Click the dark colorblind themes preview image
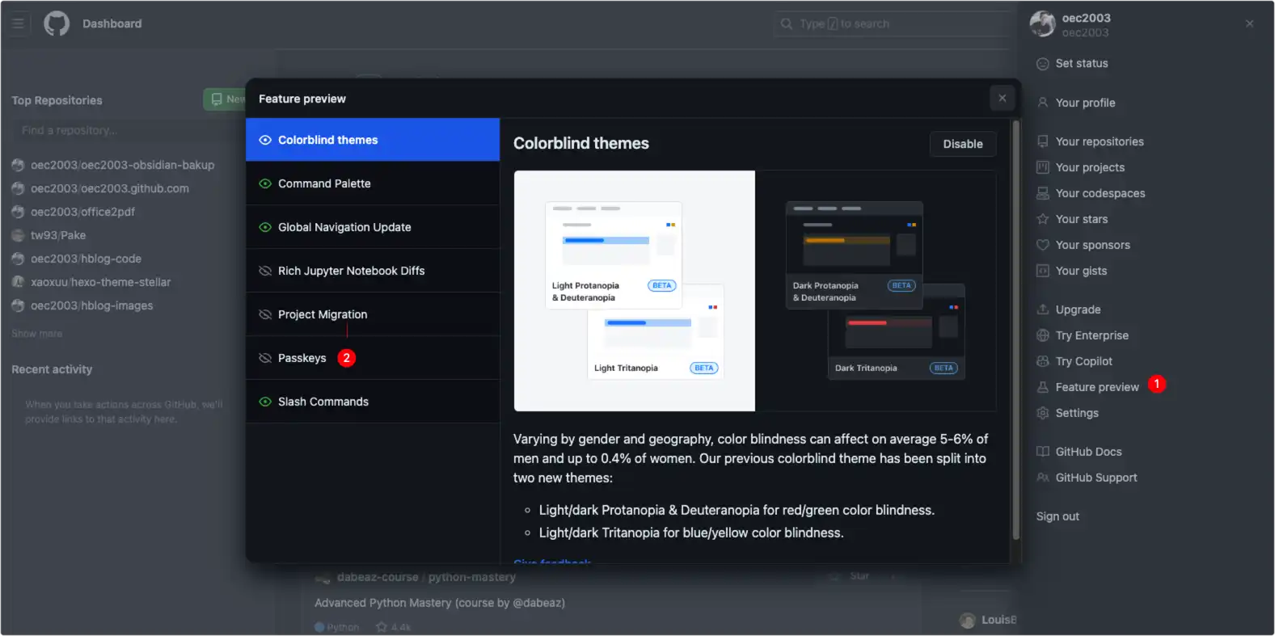Viewport: 1275px width, 636px height. point(876,291)
